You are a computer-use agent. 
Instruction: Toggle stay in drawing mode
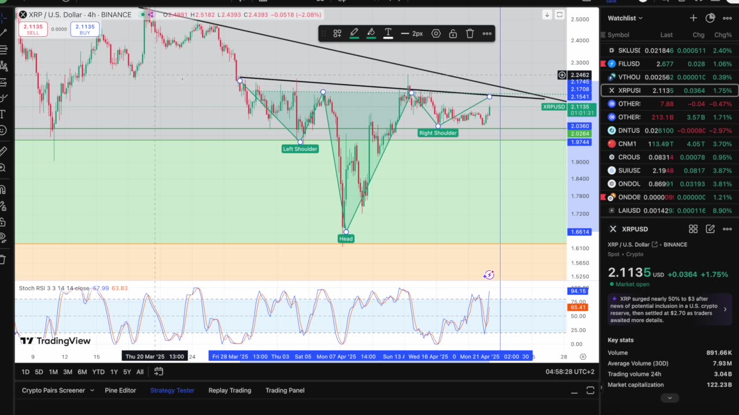(3, 206)
